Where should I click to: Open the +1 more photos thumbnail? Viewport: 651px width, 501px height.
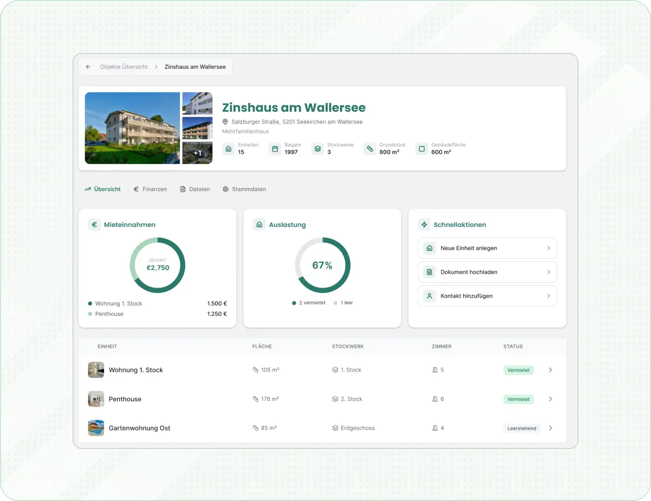pyautogui.click(x=197, y=153)
